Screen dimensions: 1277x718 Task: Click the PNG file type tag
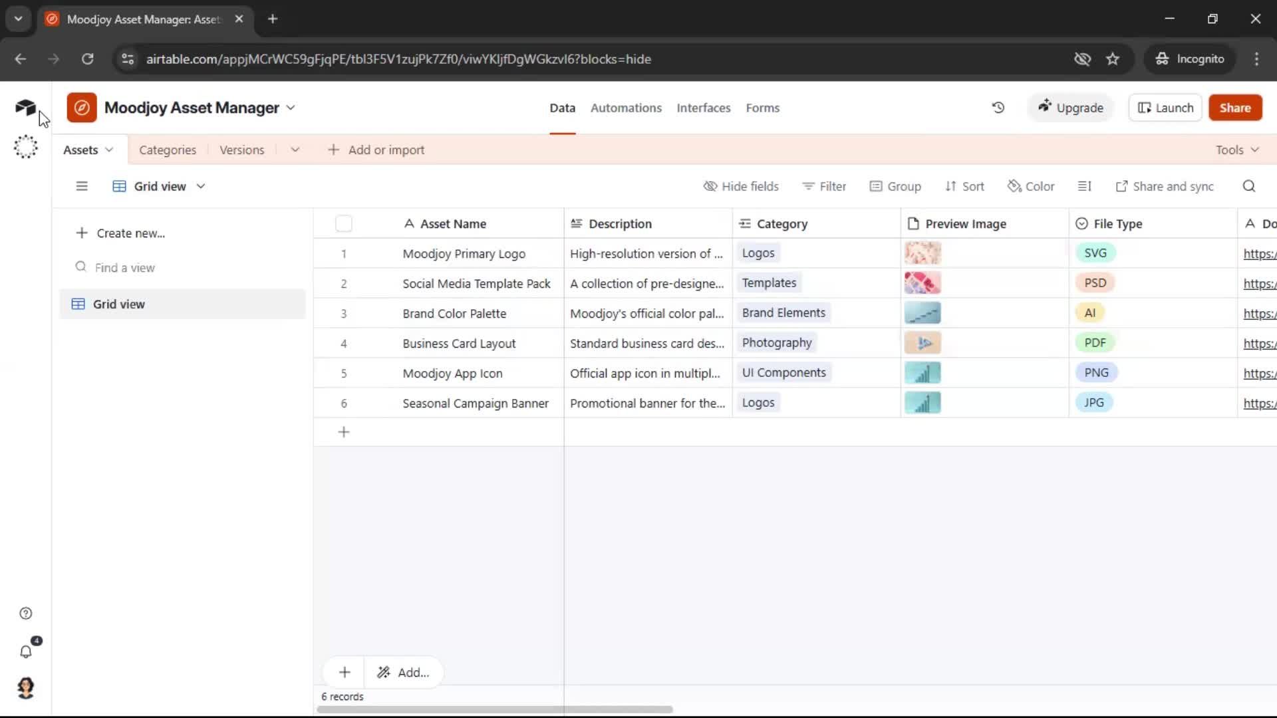pos(1096,372)
